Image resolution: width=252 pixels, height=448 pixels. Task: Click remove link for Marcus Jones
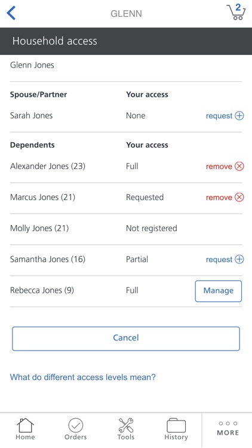point(219,198)
